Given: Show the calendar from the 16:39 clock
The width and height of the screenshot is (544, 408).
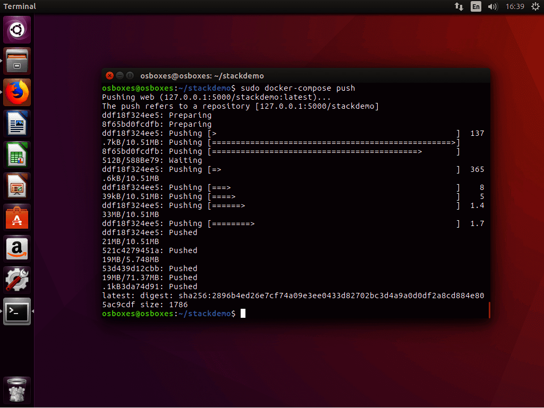Looking at the screenshot, I should pyautogui.click(x=515, y=6).
